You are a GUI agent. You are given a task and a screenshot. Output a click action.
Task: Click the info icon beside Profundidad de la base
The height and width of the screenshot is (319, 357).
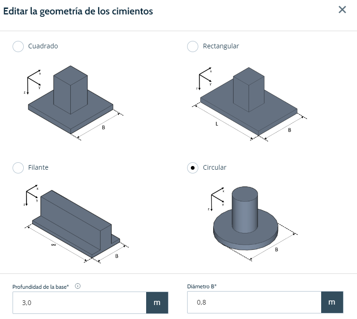(77, 286)
